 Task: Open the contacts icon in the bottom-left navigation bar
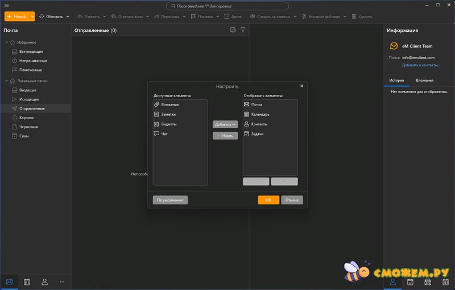click(44, 281)
